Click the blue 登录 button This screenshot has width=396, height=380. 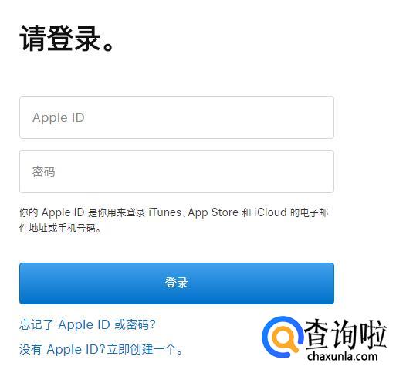177,283
